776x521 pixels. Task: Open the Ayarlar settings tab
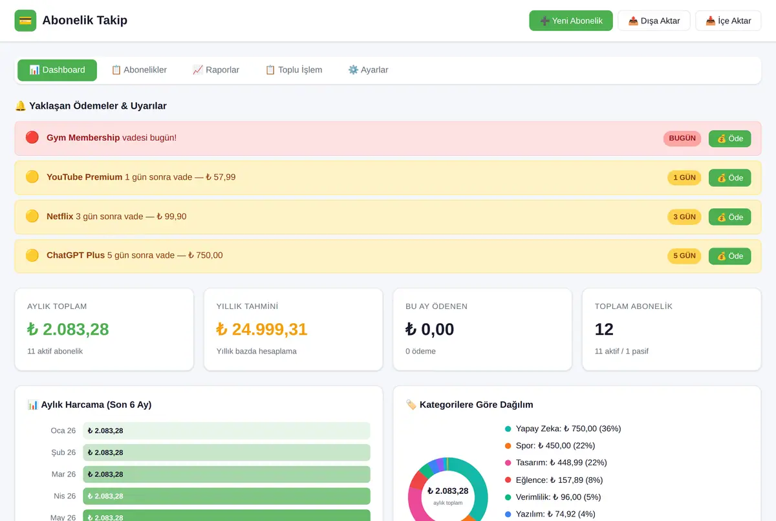click(368, 70)
